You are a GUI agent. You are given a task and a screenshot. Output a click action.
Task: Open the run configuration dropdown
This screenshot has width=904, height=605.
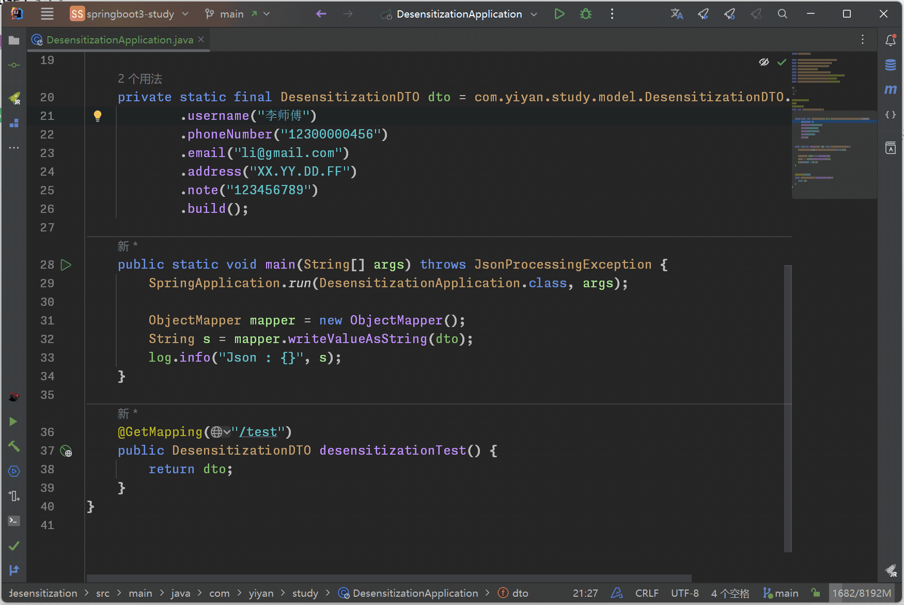click(459, 14)
